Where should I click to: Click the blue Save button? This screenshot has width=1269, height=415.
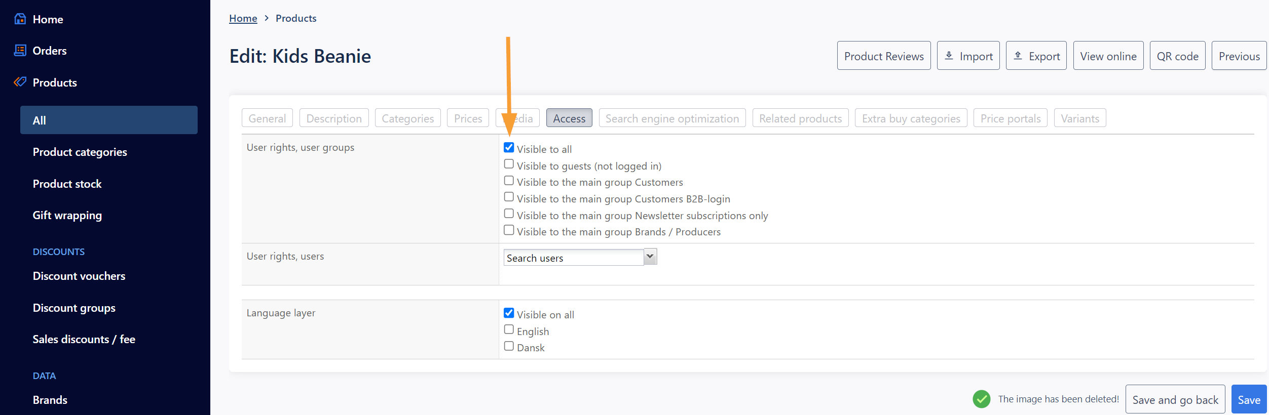1249,399
